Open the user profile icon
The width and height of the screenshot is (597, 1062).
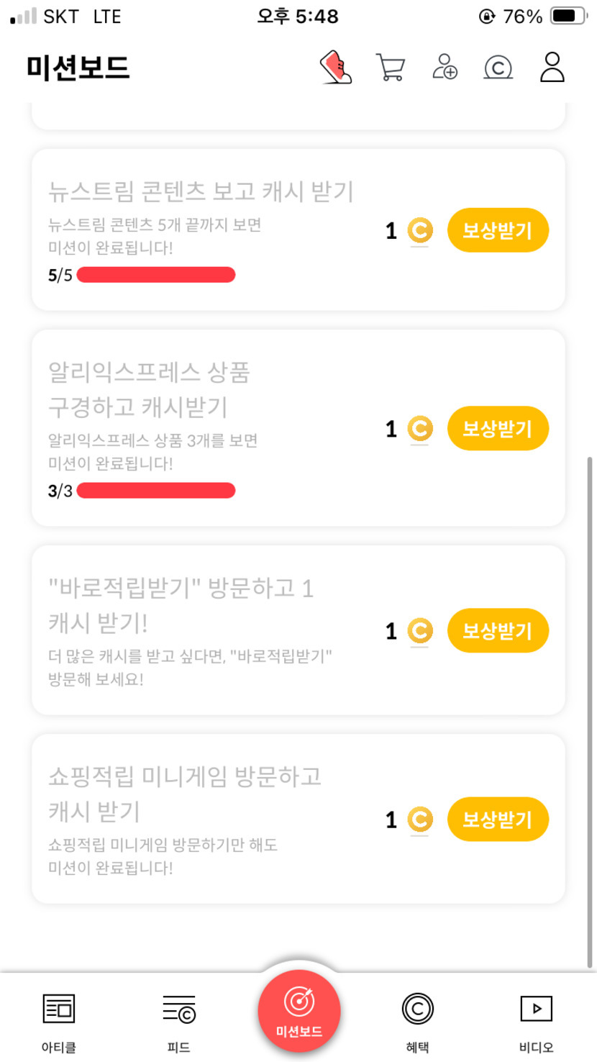tap(552, 68)
